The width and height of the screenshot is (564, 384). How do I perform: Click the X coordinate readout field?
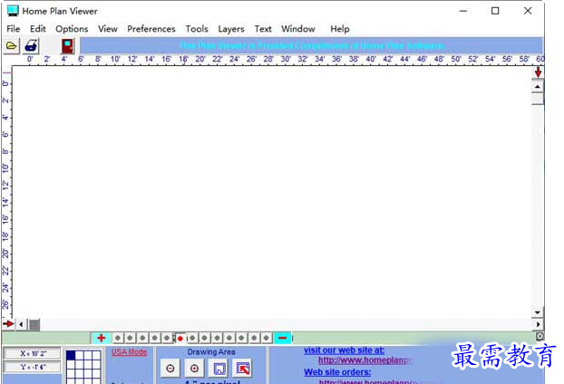click(33, 353)
